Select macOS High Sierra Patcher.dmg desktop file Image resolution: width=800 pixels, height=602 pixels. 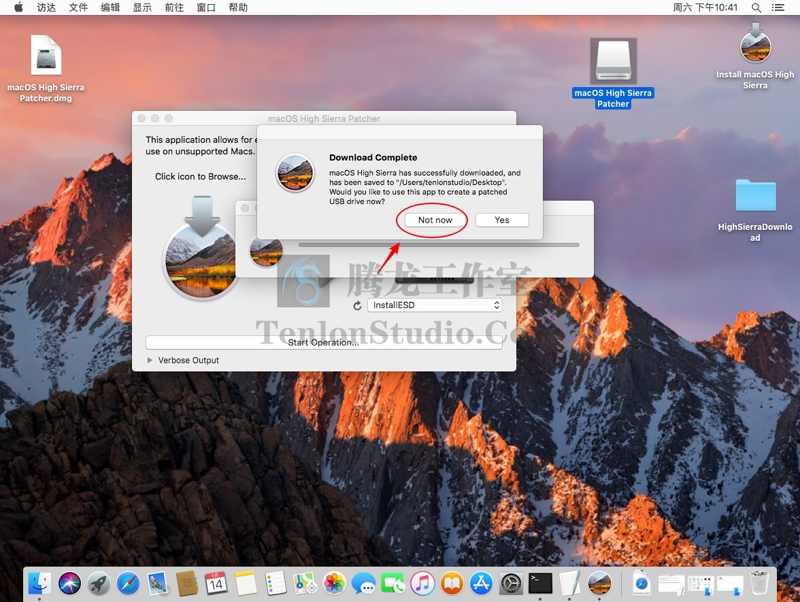[x=46, y=69]
